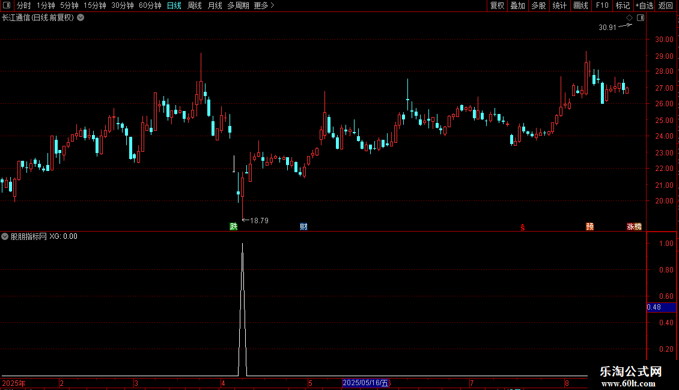
Task: Open the 画线 drawing tools
Action: (580, 5)
